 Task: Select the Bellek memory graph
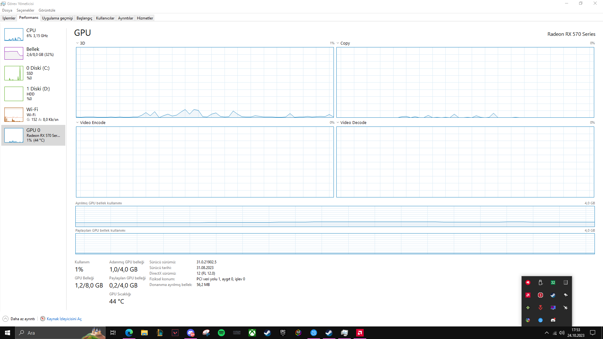pos(14,53)
